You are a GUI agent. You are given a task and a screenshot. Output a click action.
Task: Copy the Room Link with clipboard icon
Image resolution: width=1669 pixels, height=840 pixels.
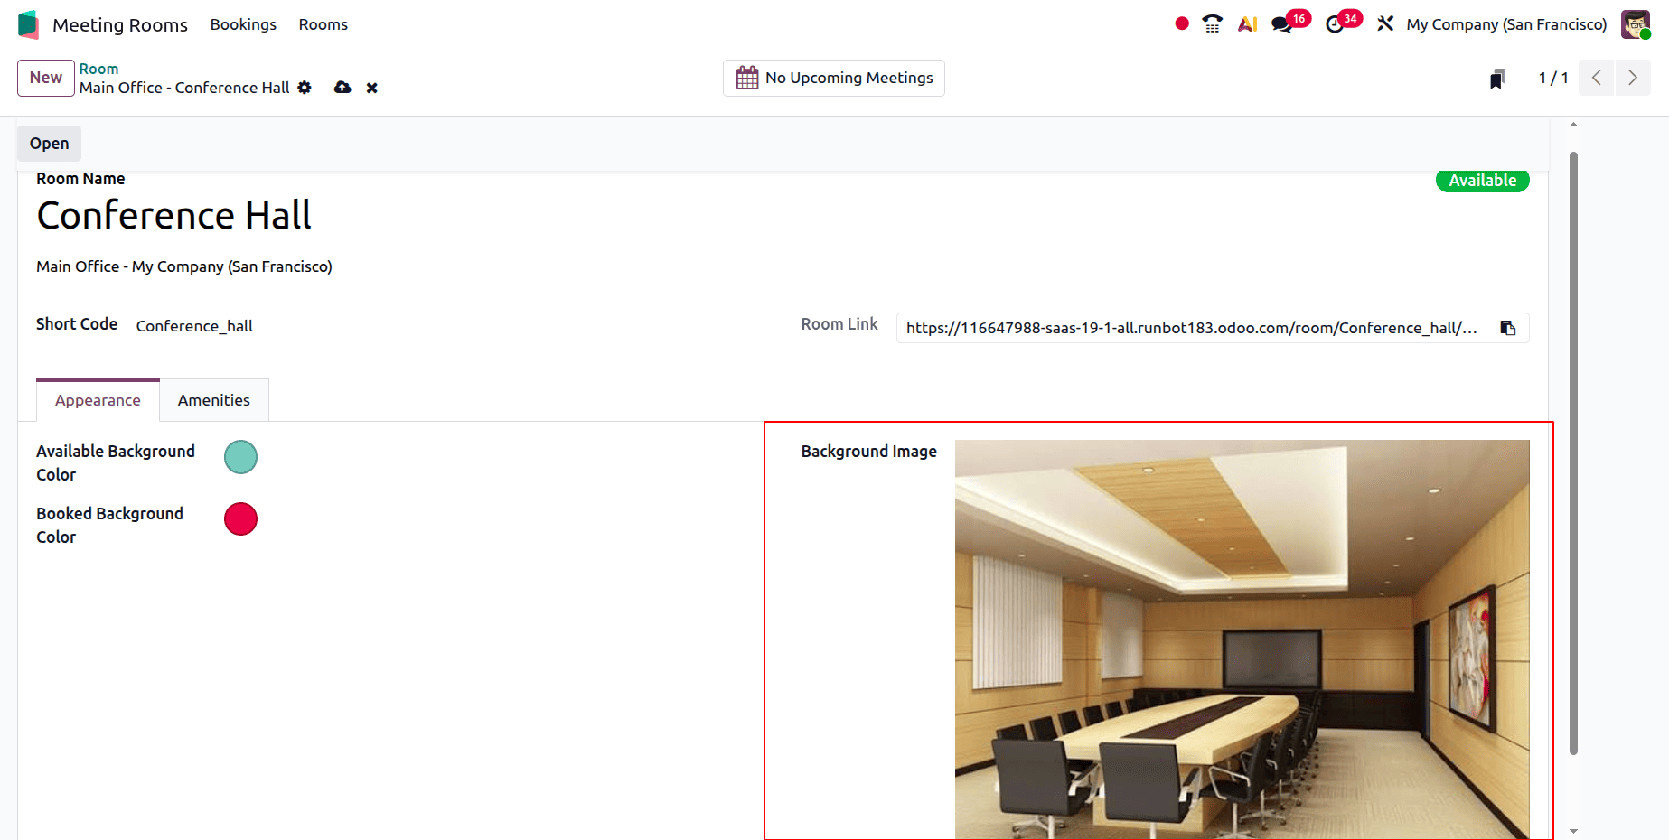pyautogui.click(x=1508, y=328)
